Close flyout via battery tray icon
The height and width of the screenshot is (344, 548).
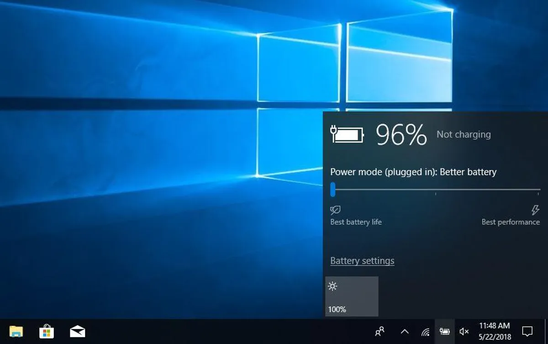tap(444, 332)
